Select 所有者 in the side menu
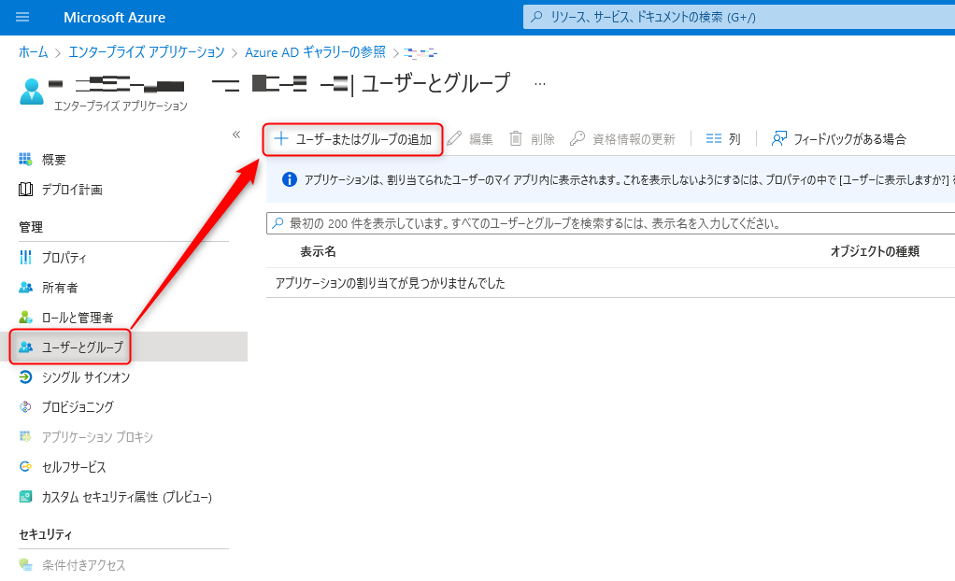This screenshot has width=955, height=581. pyautogui.click(x=60, y=288)
